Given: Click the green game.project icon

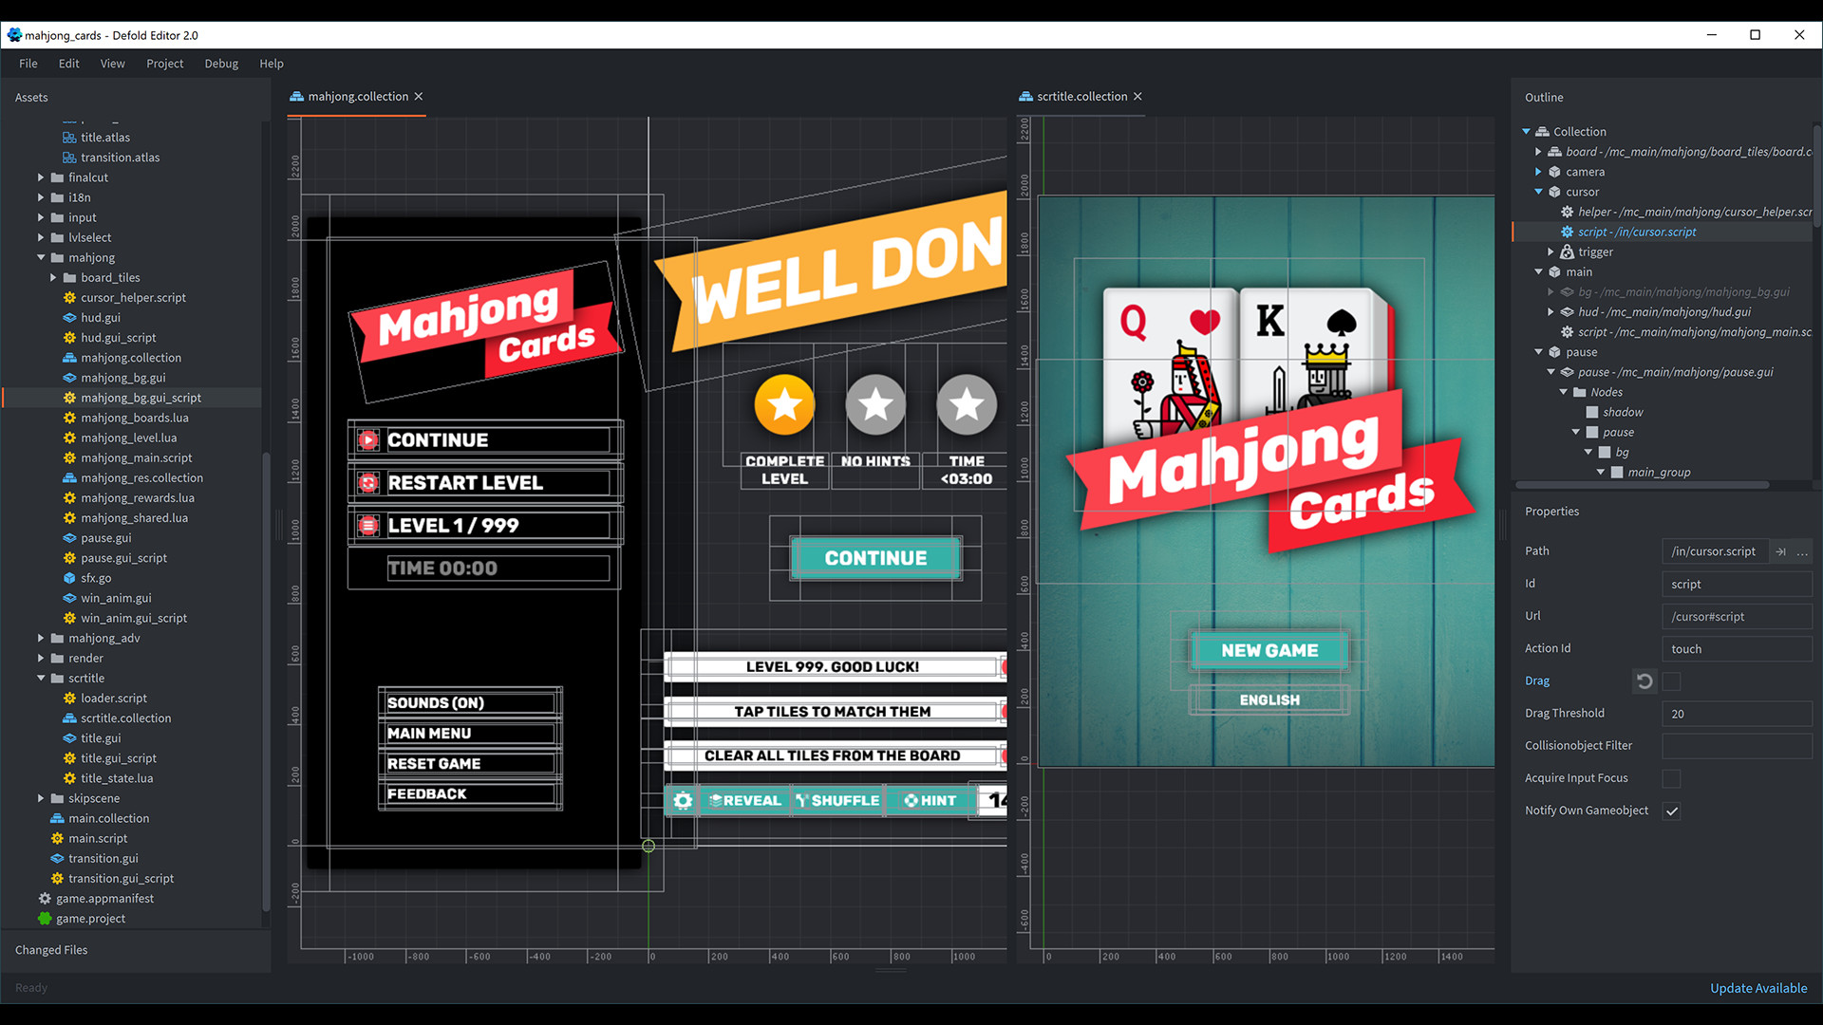Looking at the screenshot, I should click(x=45, y=918).
